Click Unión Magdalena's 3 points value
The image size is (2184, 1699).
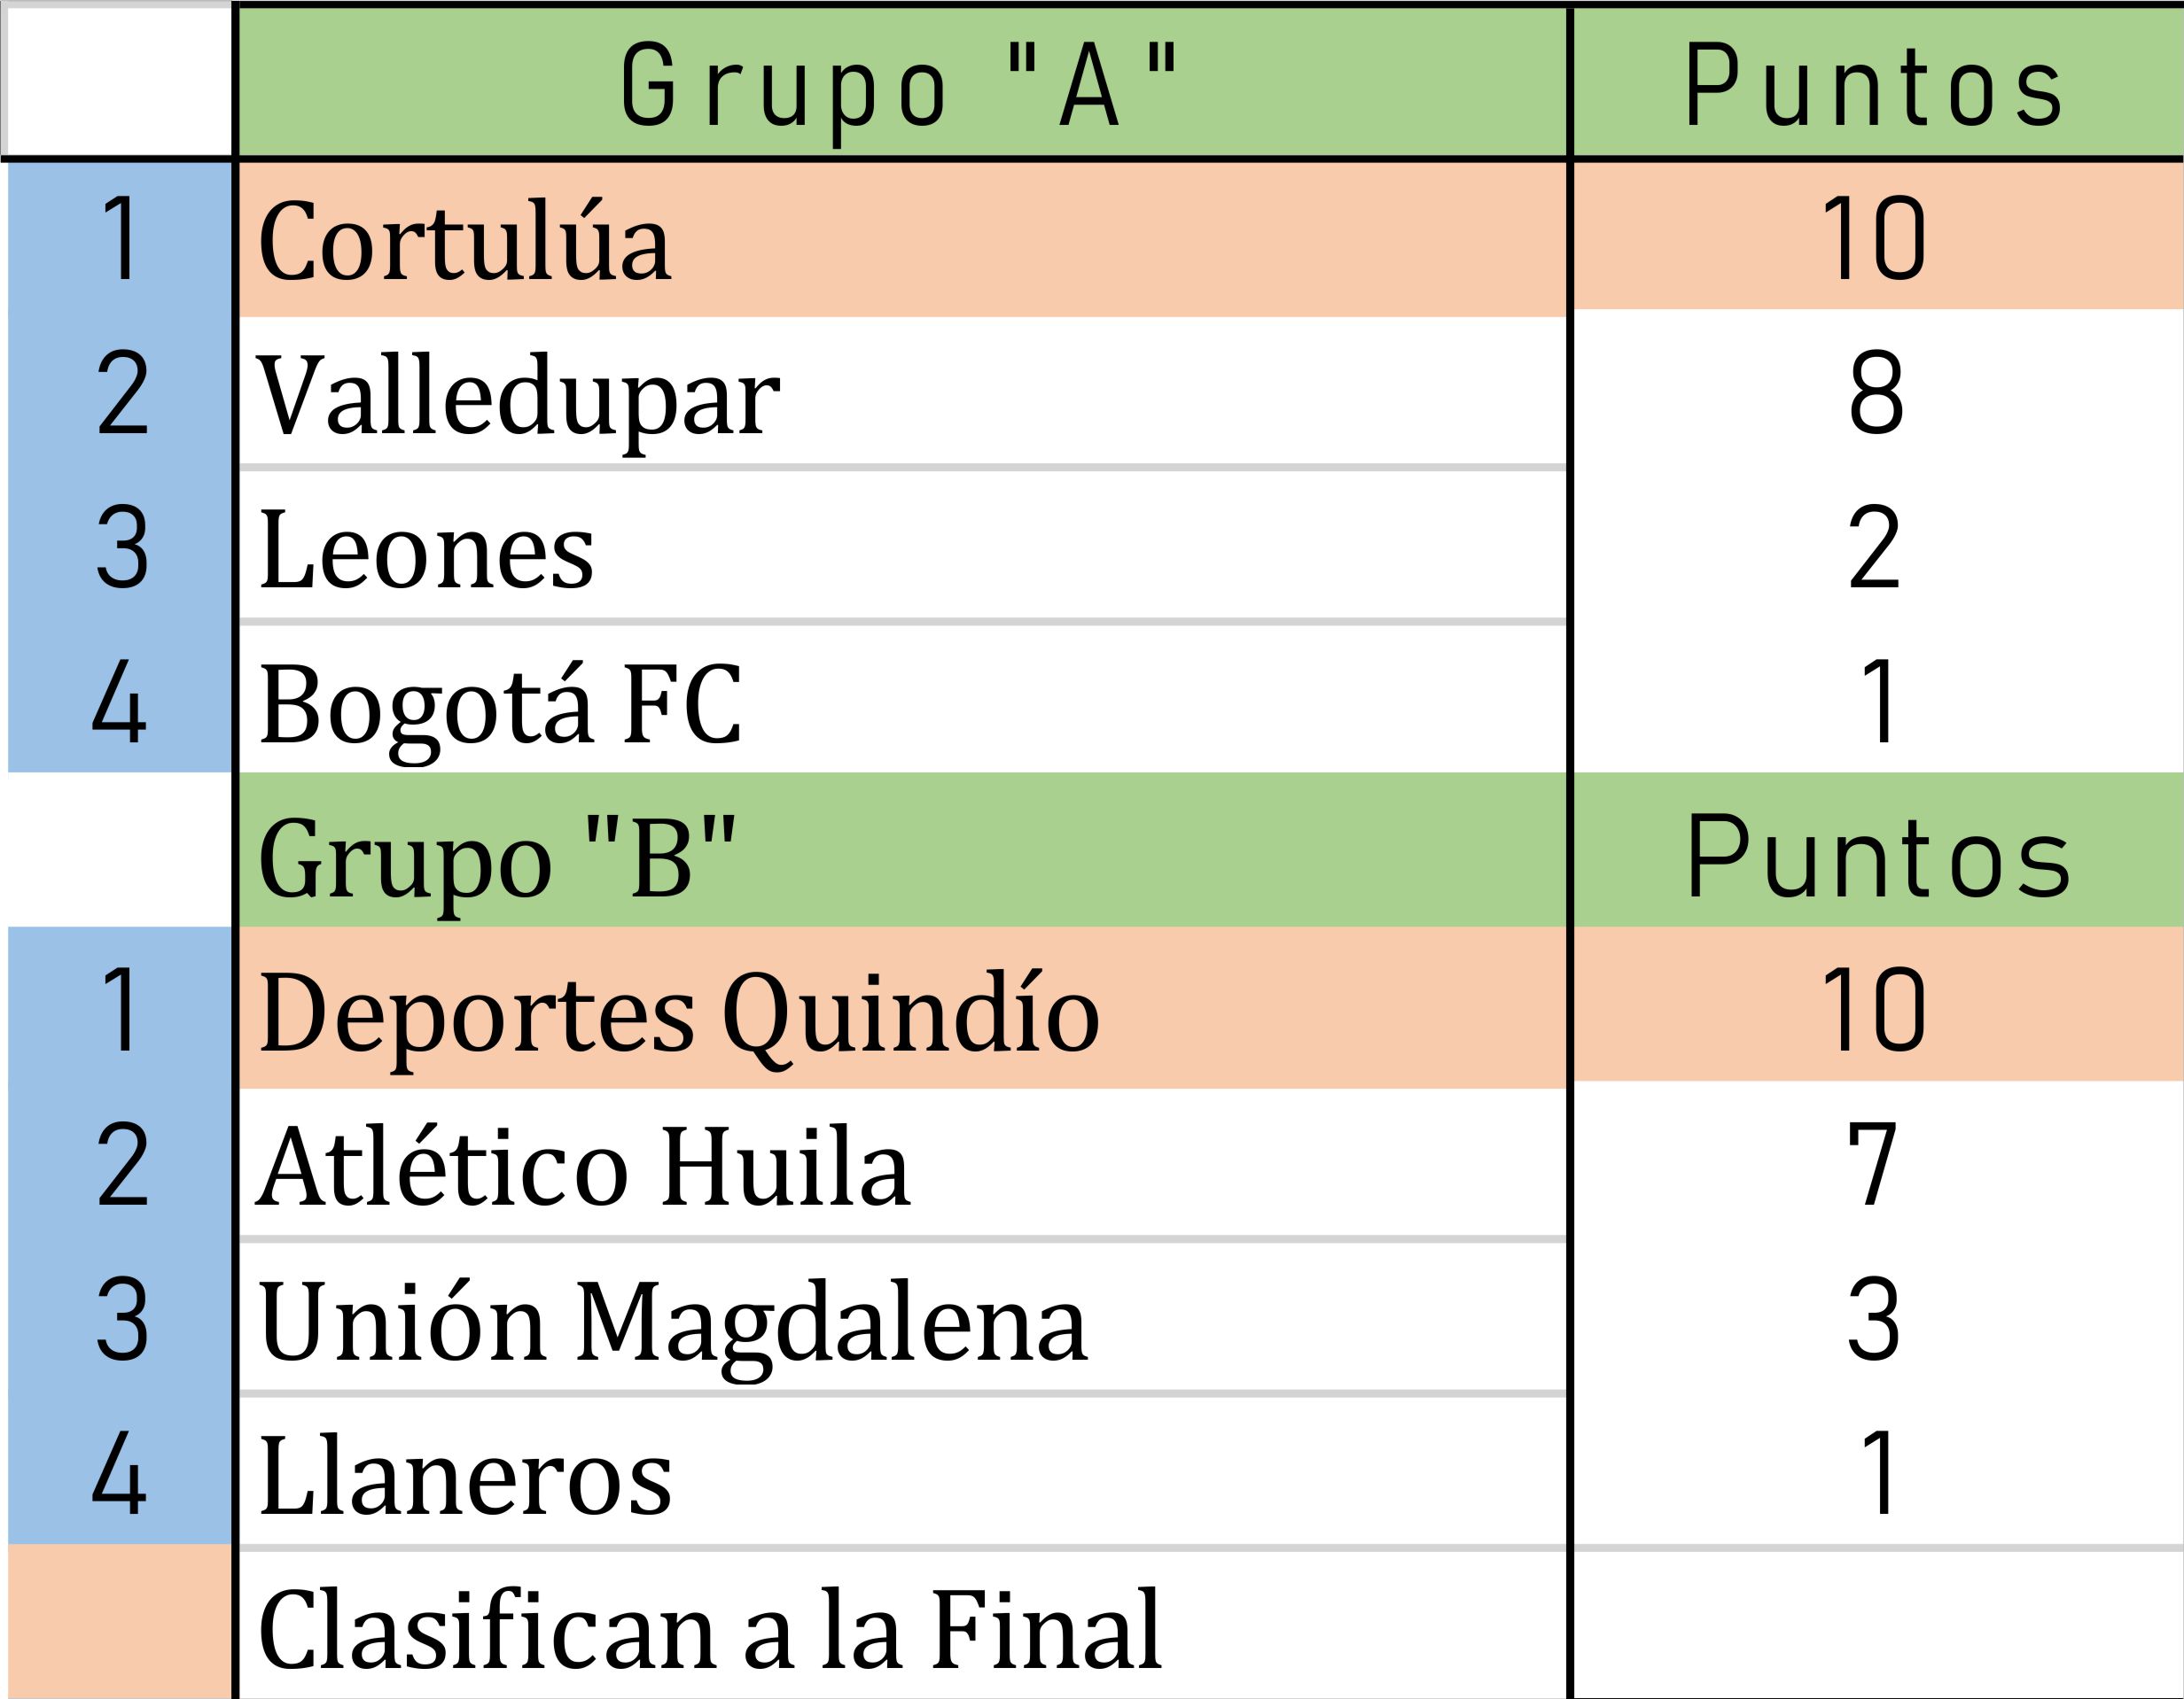(1873, 1319)
